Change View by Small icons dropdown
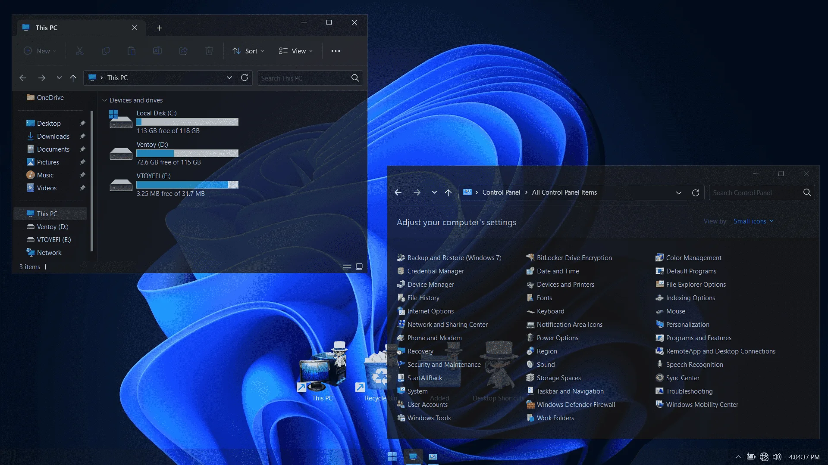The width and height of the screenshot is (828, 465). point(754,221)
